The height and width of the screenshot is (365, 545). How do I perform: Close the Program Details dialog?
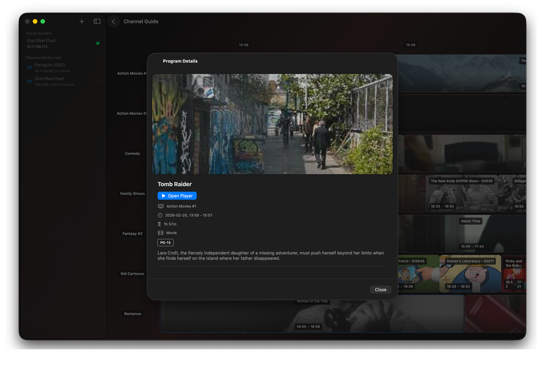tap(380, 290)
